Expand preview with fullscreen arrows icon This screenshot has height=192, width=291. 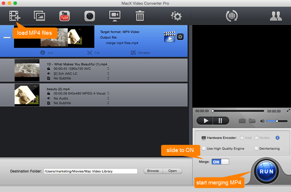coord(288,111)
